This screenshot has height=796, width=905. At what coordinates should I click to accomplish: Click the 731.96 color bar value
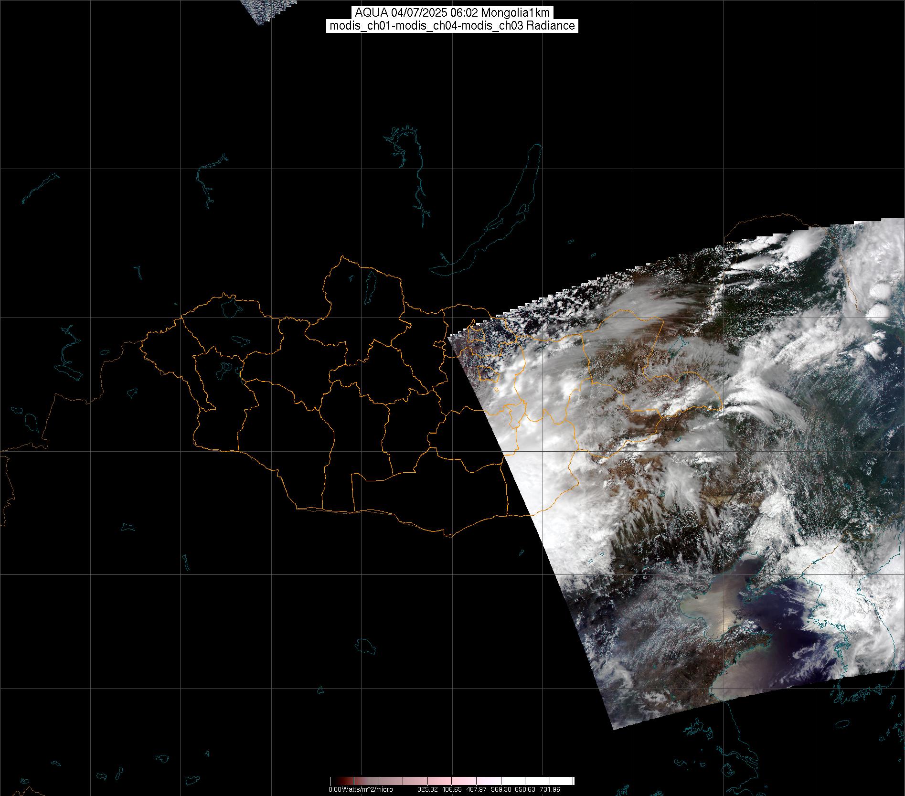(550, 790)
